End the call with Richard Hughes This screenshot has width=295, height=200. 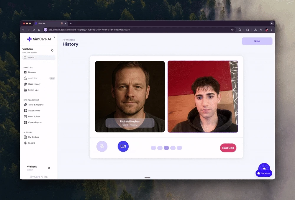[x=228, y=148]
